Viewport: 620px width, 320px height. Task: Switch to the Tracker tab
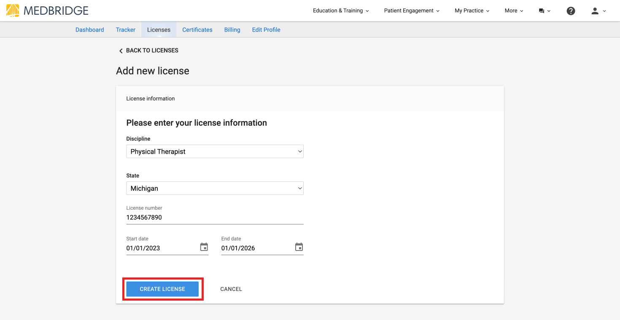pos(126,30)
